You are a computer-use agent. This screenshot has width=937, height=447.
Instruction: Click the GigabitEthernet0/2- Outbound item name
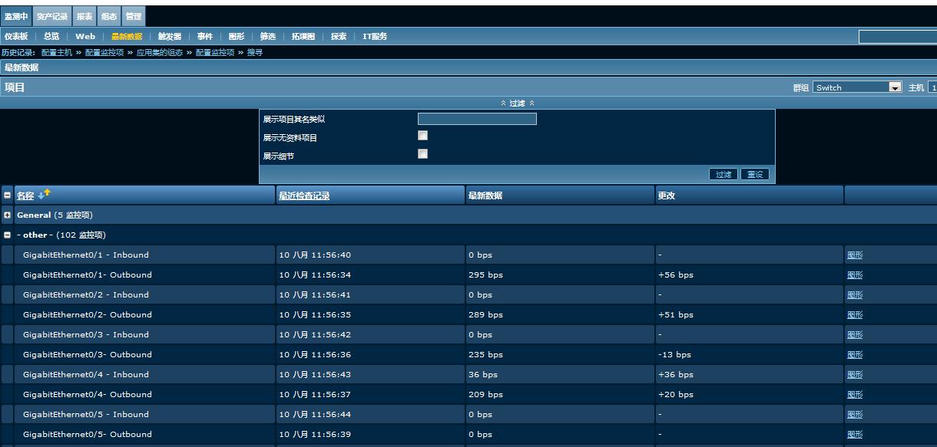pos(88,314)
